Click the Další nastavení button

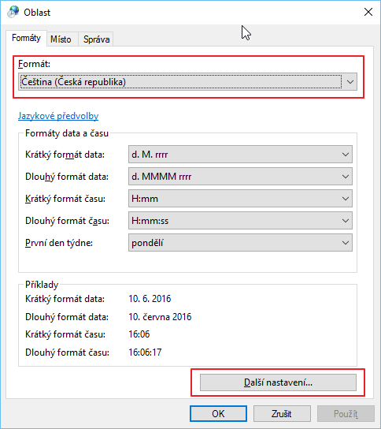(278, 382)
